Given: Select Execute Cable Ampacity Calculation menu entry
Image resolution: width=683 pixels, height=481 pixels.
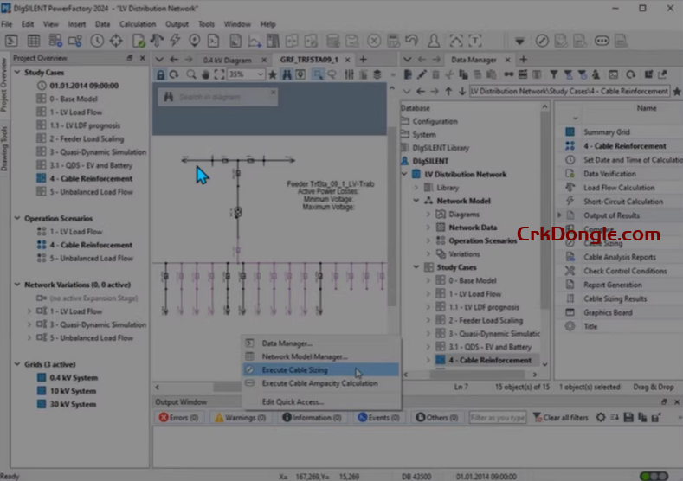Looking at the screenshot, I should 319,383.
